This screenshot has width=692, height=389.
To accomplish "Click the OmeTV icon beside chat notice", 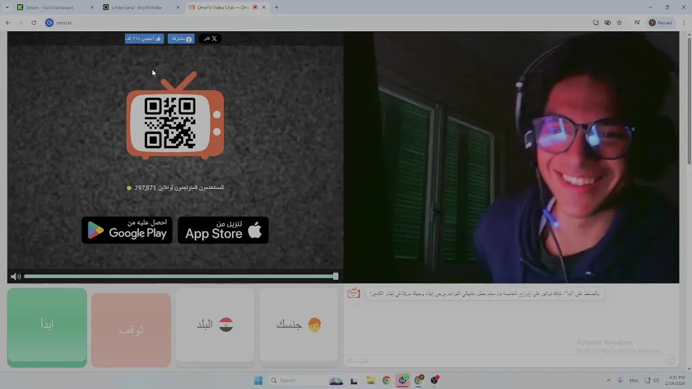I will [x=354, y=293].
